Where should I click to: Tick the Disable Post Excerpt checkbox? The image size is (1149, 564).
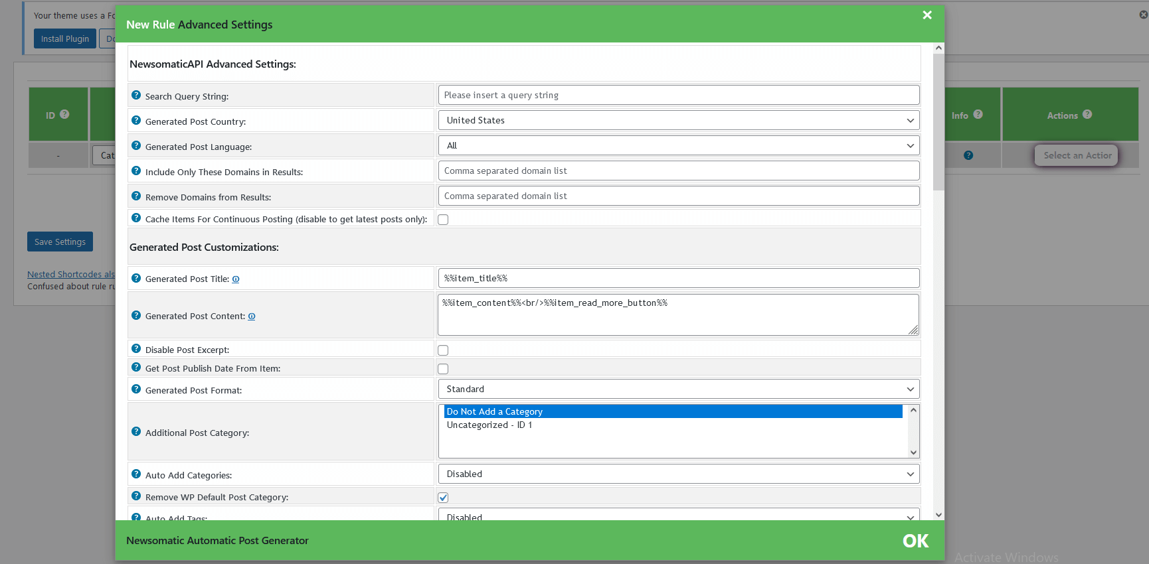click(443, 350)
